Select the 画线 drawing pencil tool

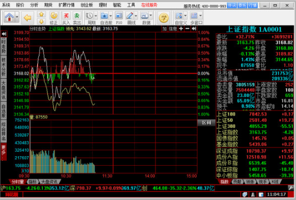[x=130, y=16]
